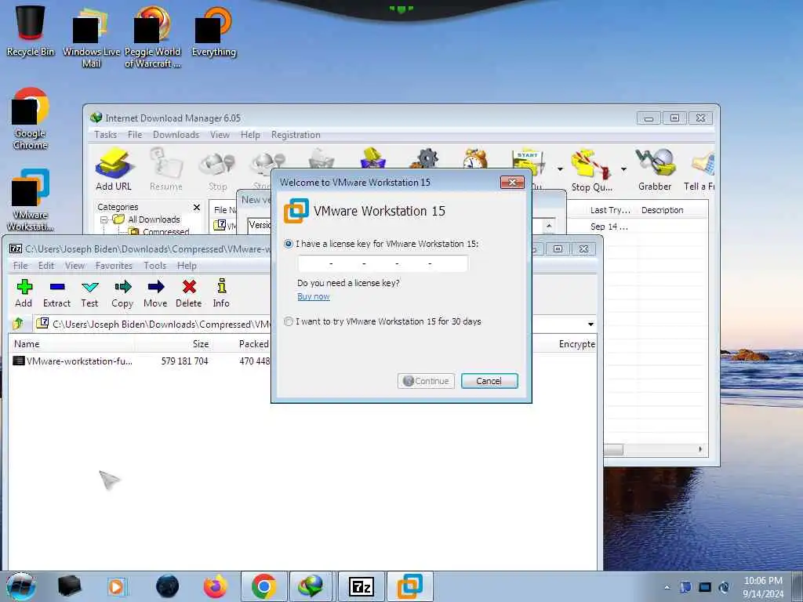Show hidden system tray icons arrow
The image size is (803, 602).
[667, 587]
